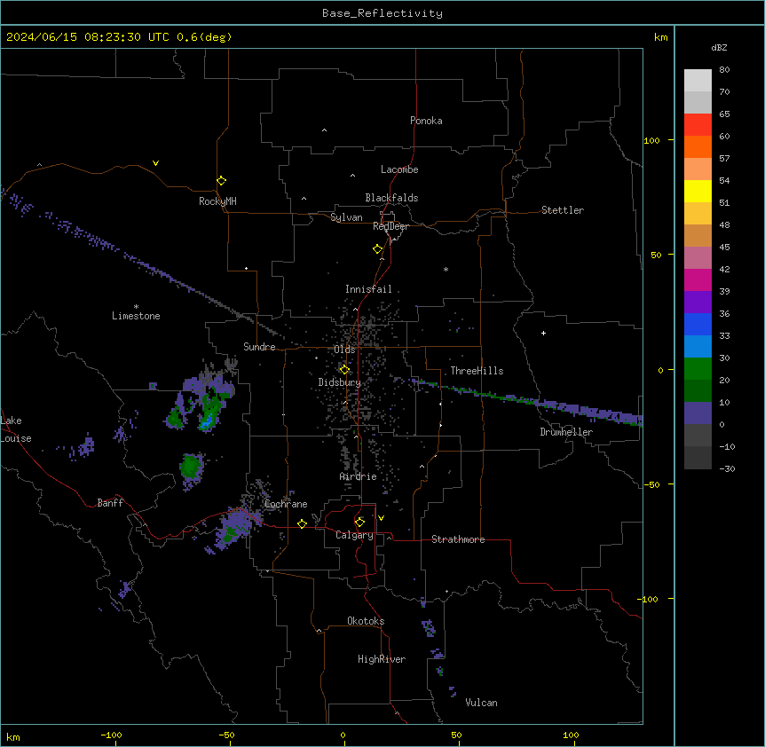Click the yellow diamond marker above Calgary label
765x747 pixels.
tap(359, 523)
